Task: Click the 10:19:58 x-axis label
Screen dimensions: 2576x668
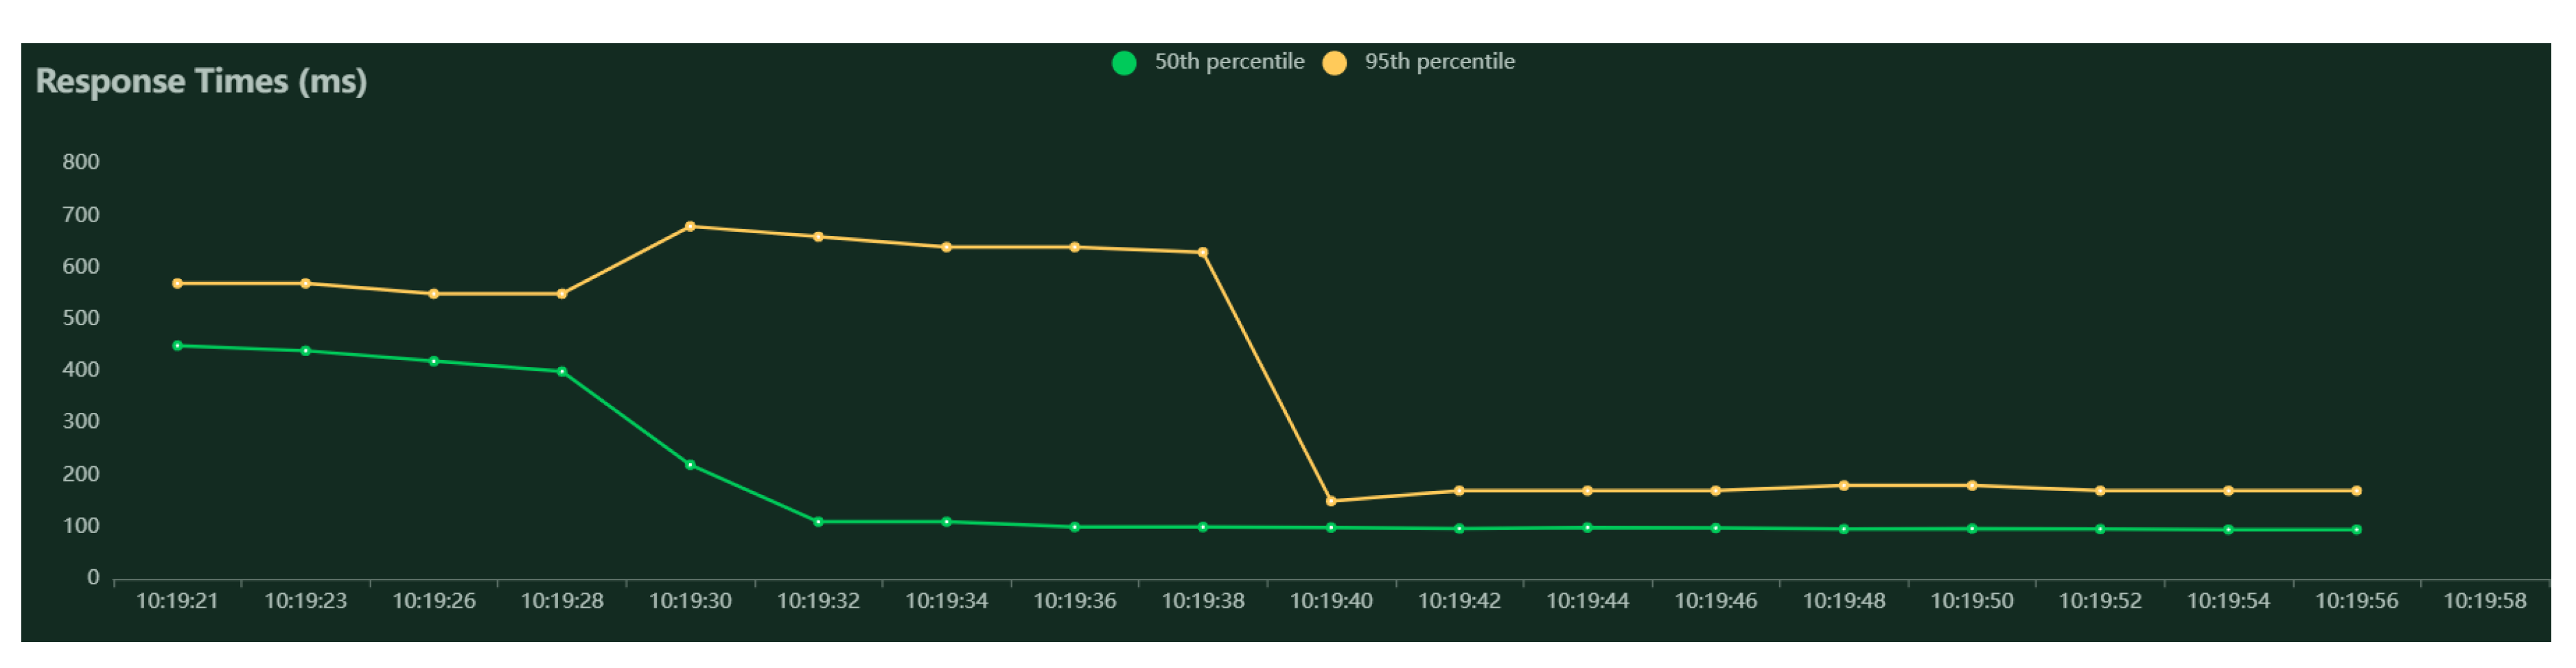Action: (x=2484, y=601)
